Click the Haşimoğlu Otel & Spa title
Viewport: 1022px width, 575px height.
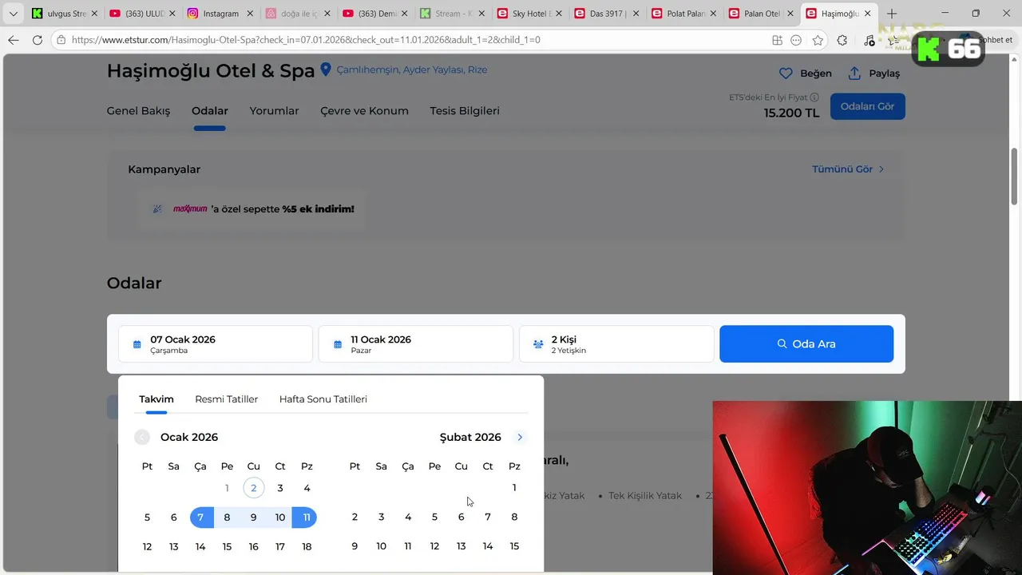211,71
